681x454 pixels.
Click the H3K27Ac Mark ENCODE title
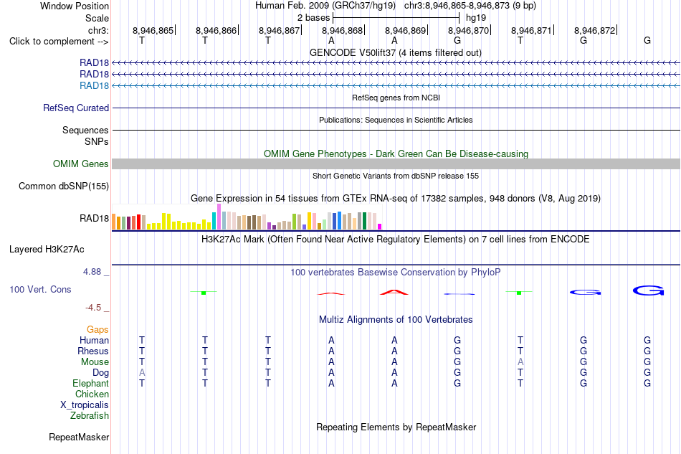pos(396,240)
